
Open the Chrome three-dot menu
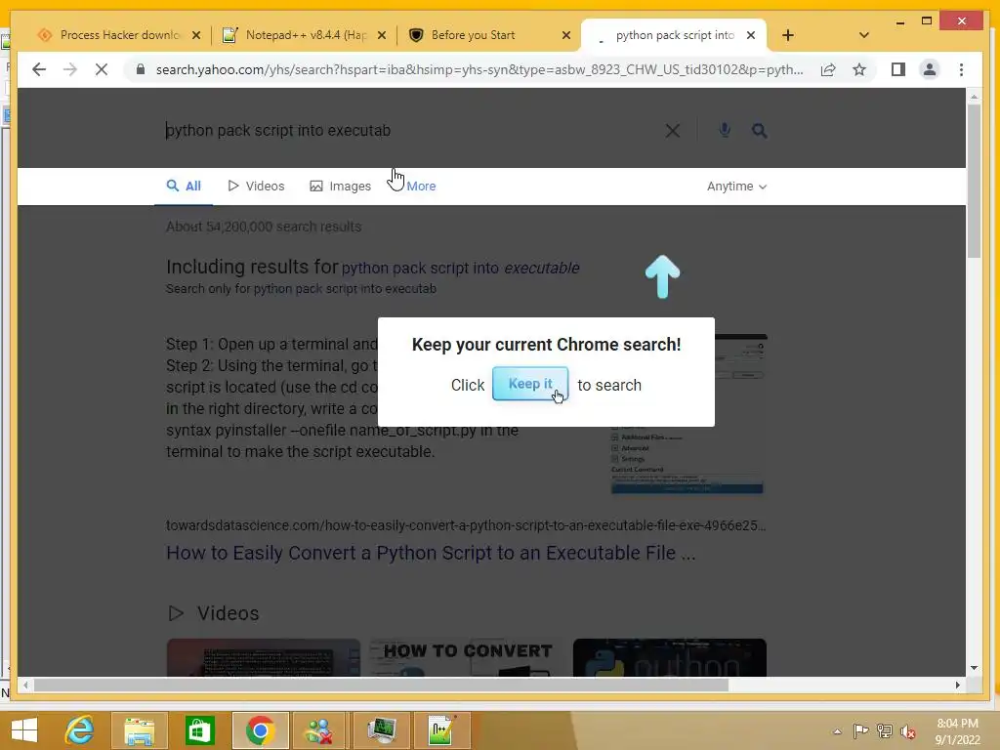point(961,69)
